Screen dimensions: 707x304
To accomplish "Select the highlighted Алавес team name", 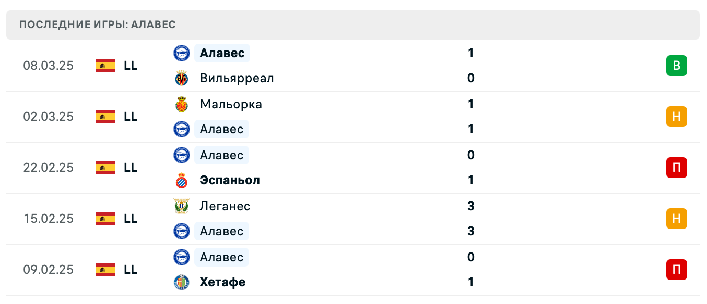I will [x=221, y=53].
